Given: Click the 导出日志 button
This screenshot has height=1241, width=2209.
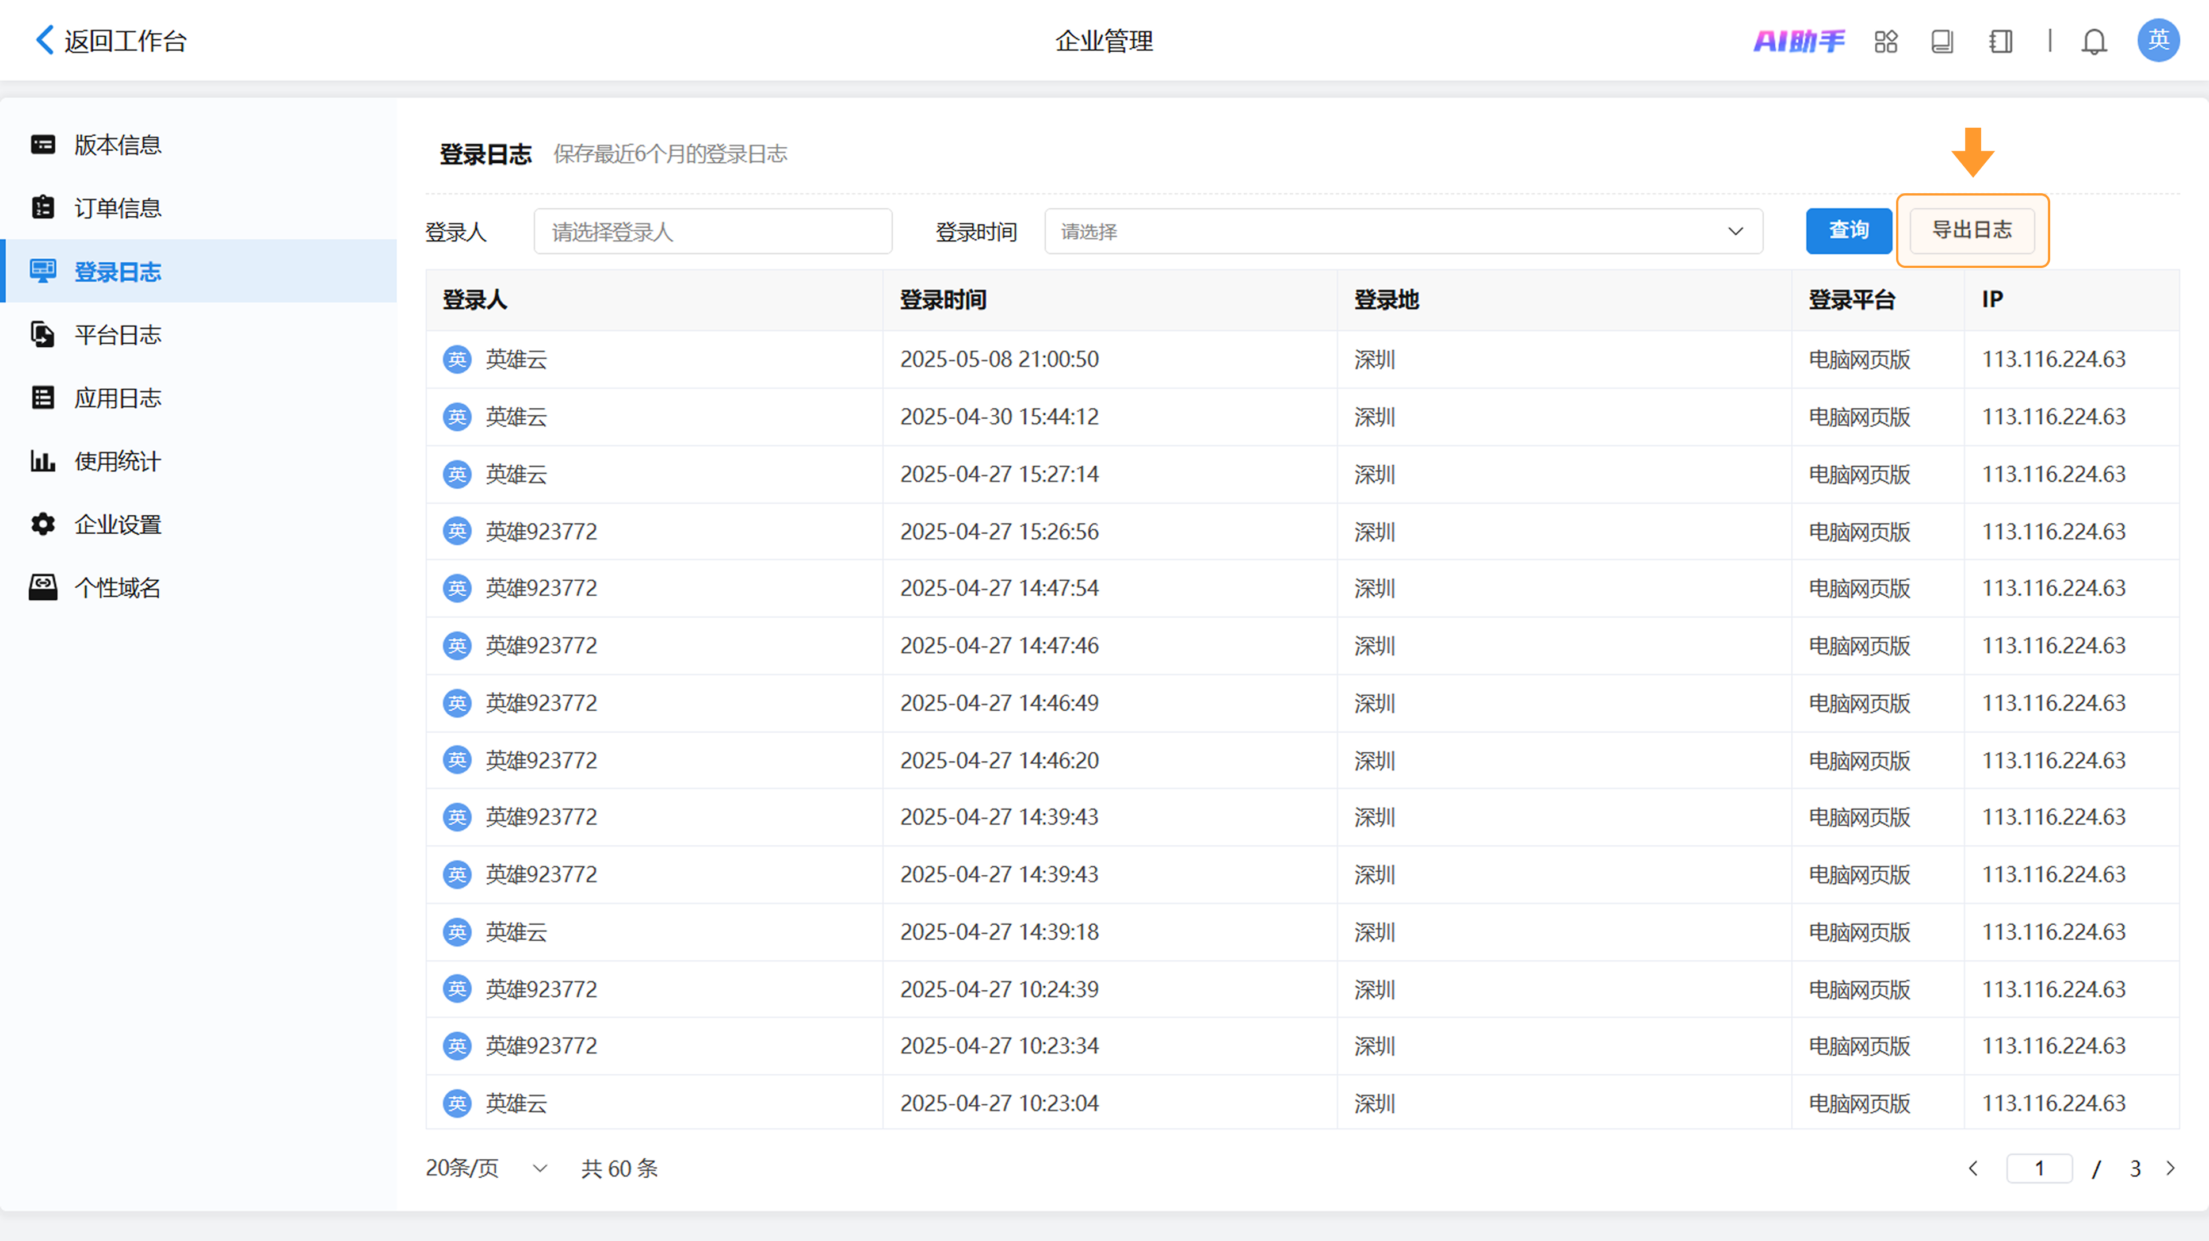Looking at the screenshot, I should click(1971, 231).
